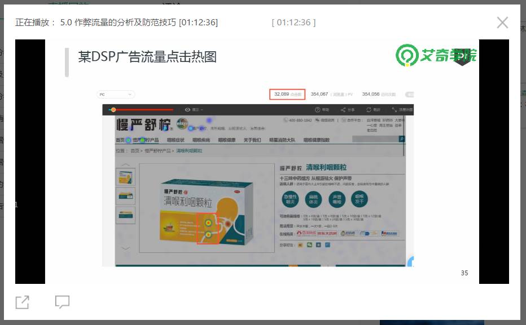Click the 清喉利咽颗粒 breadcrumb link
The height and width of the screenshot is (325, 526).
[189, 150]
